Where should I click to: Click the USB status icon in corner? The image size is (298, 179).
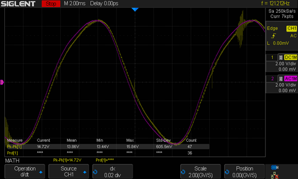275,167
